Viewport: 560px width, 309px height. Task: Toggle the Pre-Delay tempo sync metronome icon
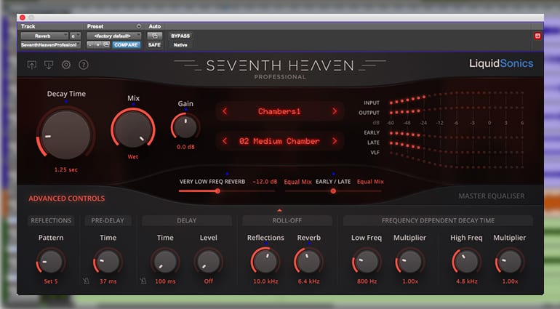tap(86, 281)
